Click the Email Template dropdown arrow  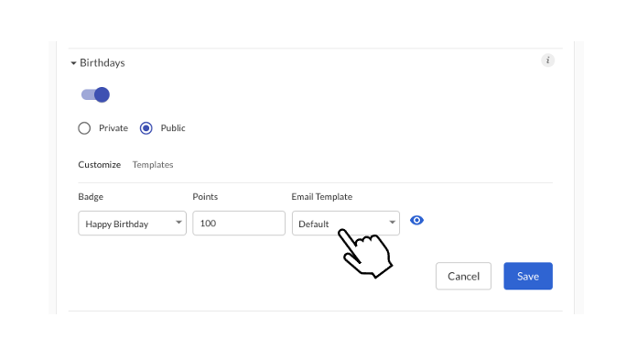point(392,223)
